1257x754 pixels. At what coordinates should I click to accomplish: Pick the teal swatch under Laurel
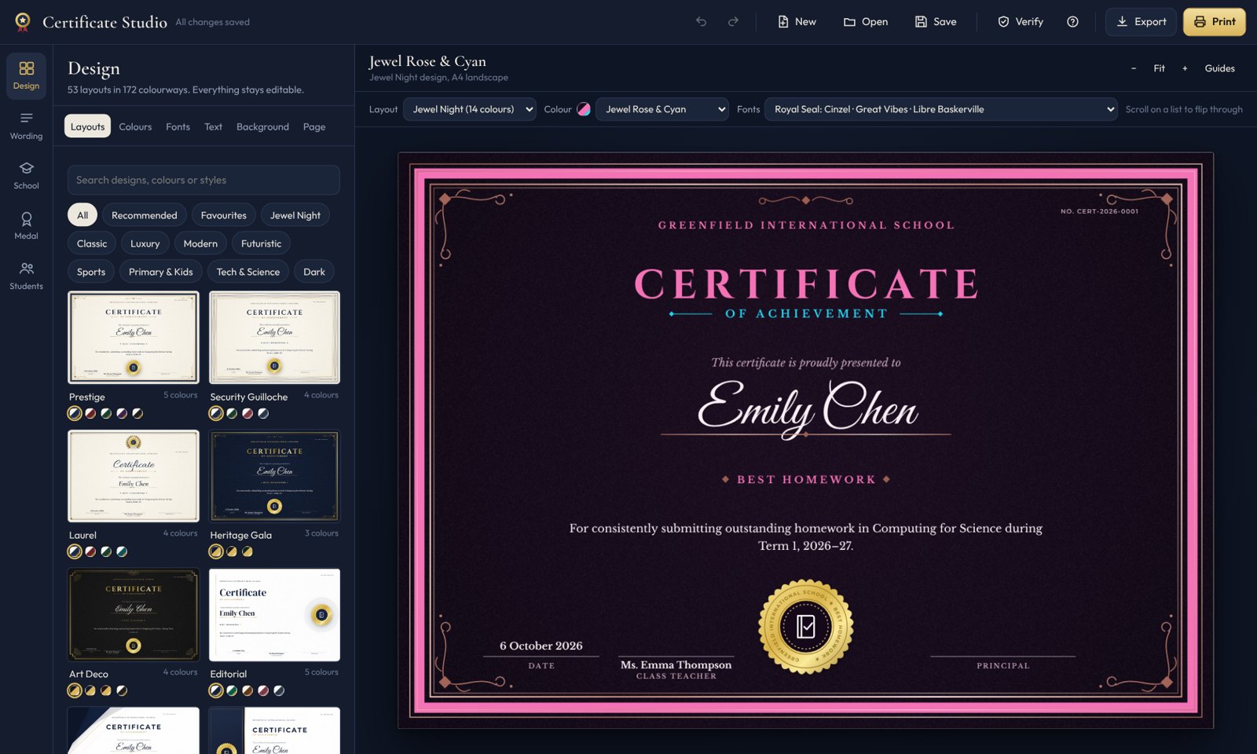click(122, 551)
